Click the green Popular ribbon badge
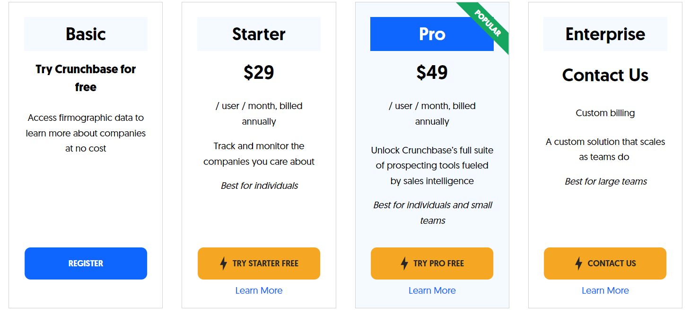This screenshot has width=690, height=314. coord(487,24)
